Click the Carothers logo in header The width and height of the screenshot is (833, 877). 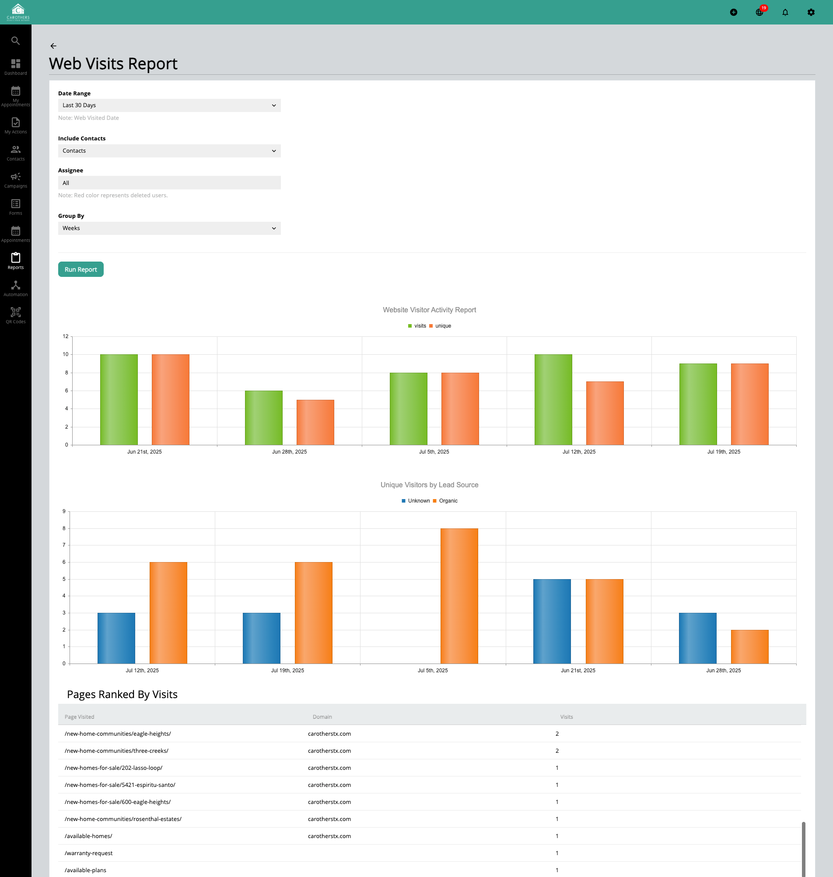click(x=18, y=12)
